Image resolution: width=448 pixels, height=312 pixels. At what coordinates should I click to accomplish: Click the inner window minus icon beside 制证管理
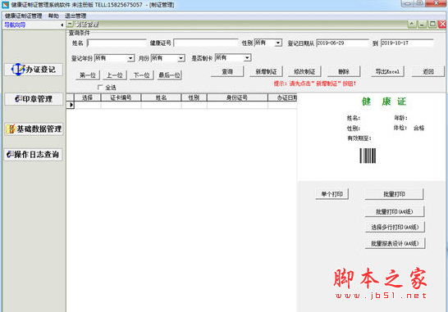pos(70,25)
